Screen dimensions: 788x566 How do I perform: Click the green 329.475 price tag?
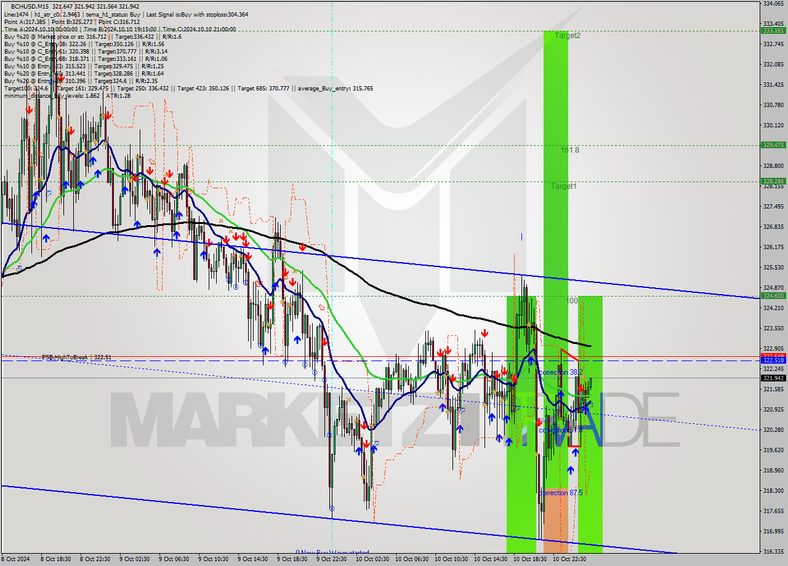(773, 145)
